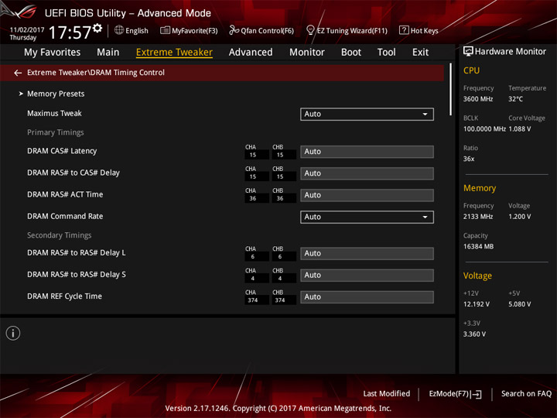Click the Hot Keys question mark icon

404,30
